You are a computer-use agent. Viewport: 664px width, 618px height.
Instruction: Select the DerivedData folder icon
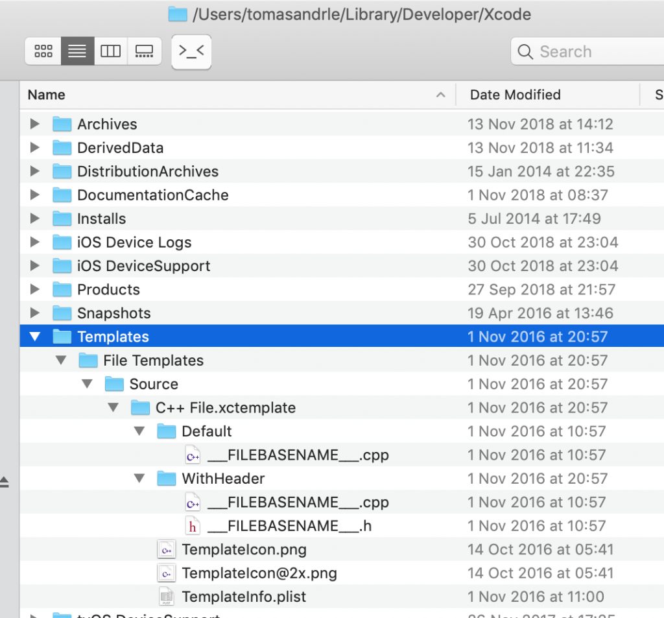[62, 147]
